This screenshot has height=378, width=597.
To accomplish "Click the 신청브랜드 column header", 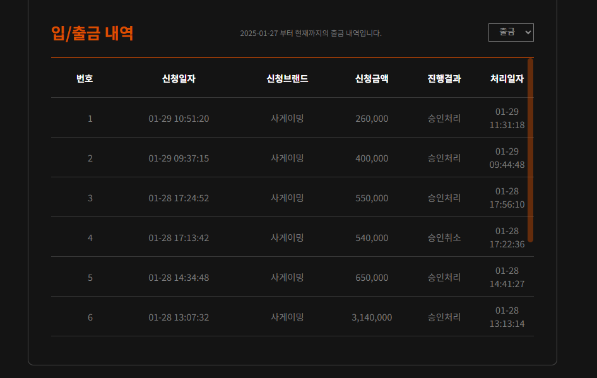I will coord(287,78).
